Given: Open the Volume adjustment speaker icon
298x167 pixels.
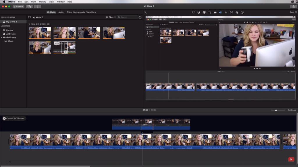Looking at the screenshot, I should (x=221, y=12).
